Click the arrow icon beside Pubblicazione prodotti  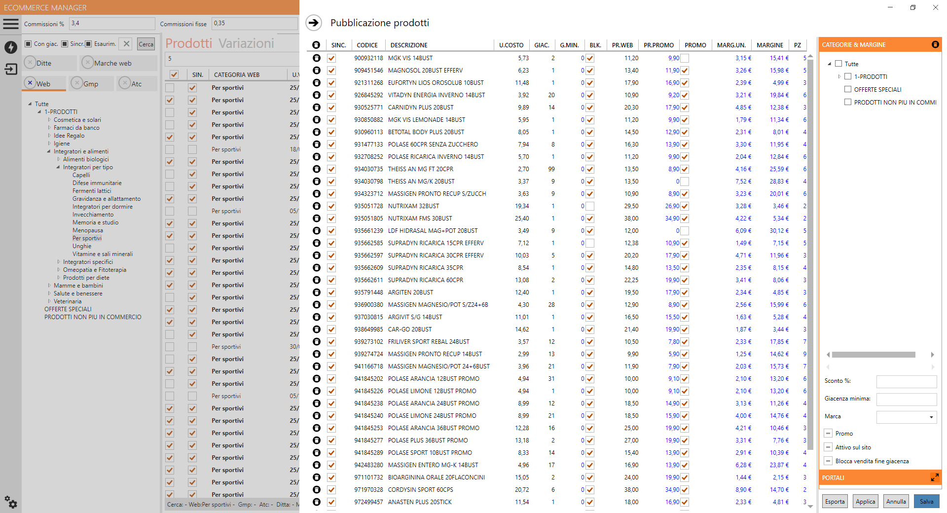(314, 23)
